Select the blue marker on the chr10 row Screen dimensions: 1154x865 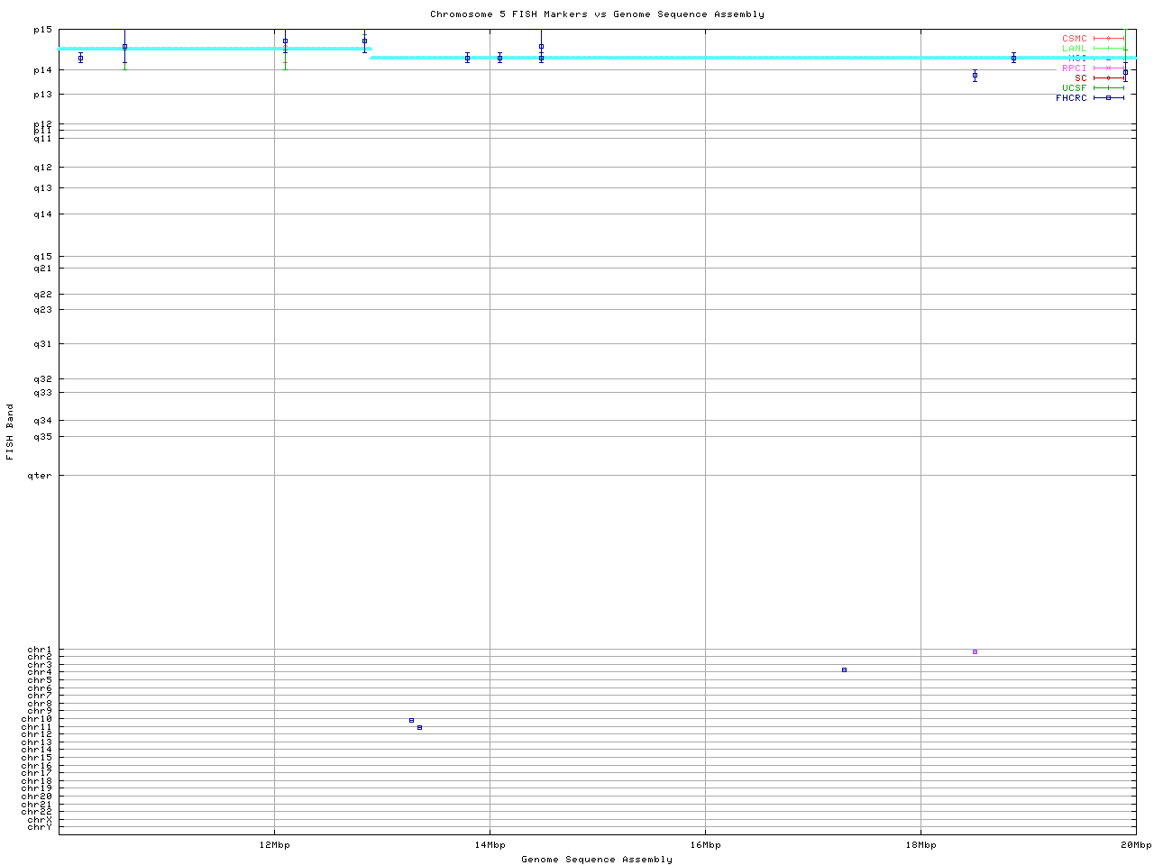pos(411,720)
